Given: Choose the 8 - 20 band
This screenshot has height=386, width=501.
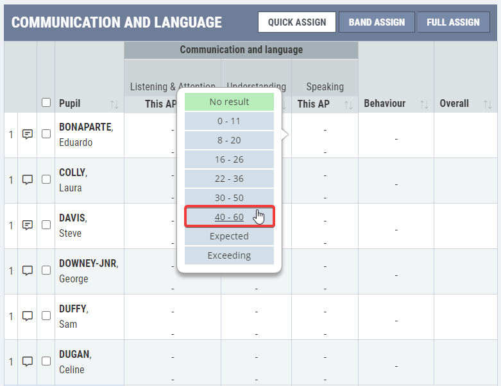Looking at the screenshot, I should 229,140.
